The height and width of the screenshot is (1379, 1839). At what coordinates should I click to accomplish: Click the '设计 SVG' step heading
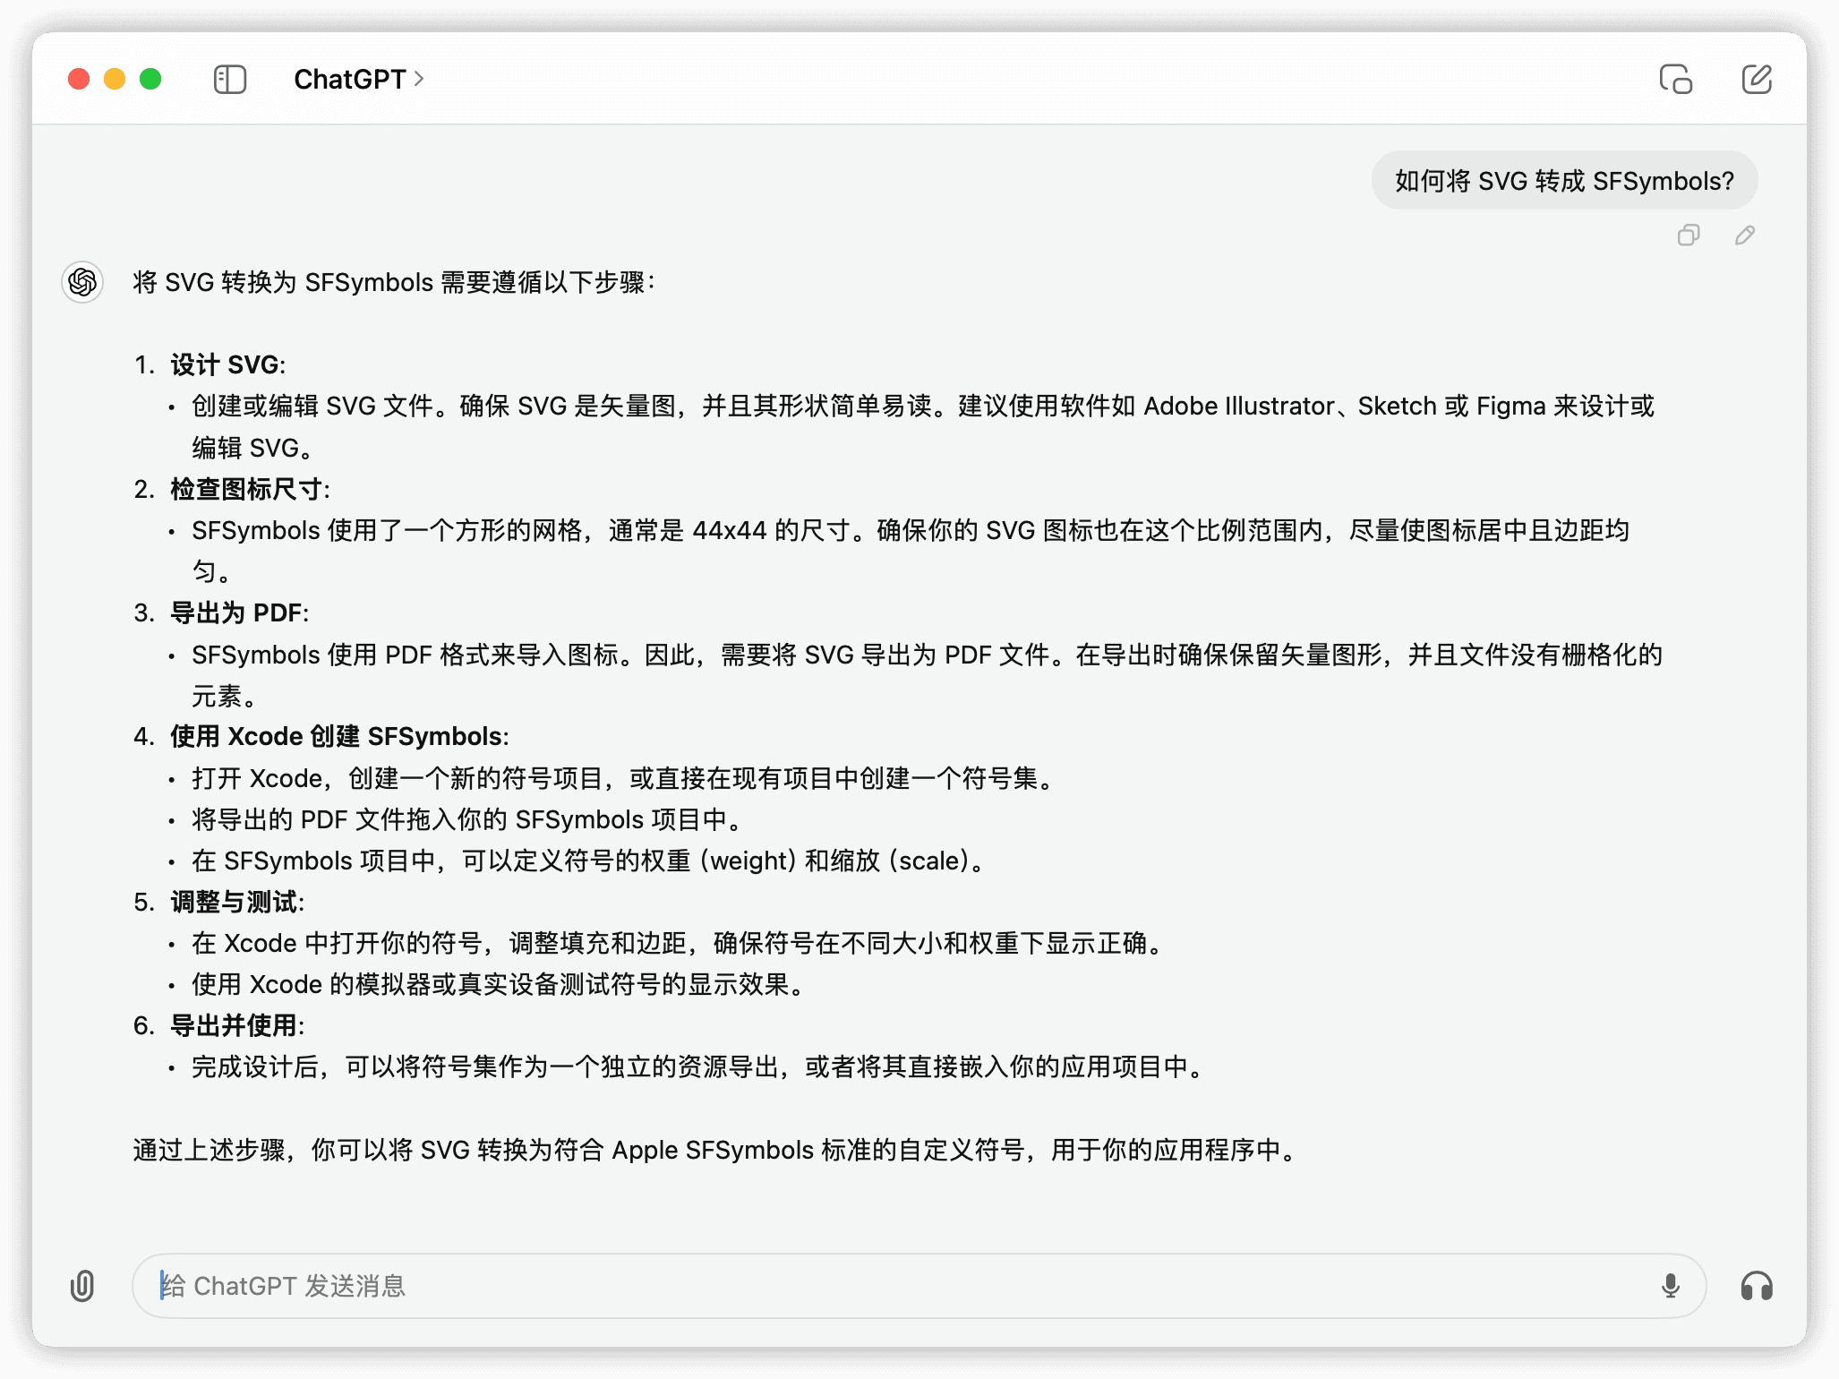tap(227, 364)
